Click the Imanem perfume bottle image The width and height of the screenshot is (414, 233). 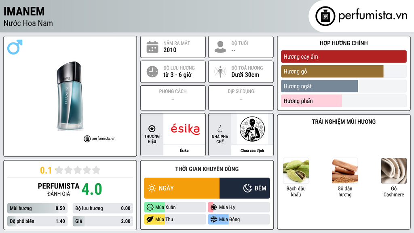click(70, 96)
